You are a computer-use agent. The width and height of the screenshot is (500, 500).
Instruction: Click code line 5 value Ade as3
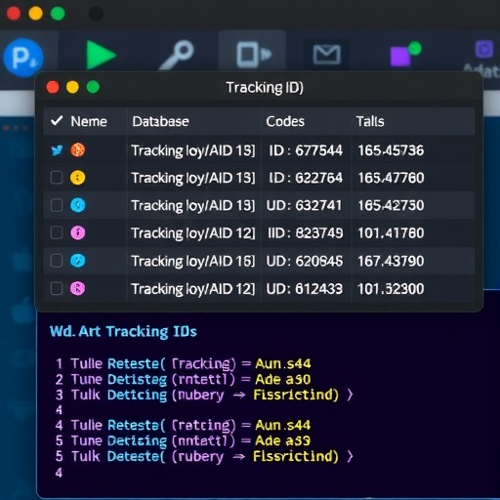(282, 440)
